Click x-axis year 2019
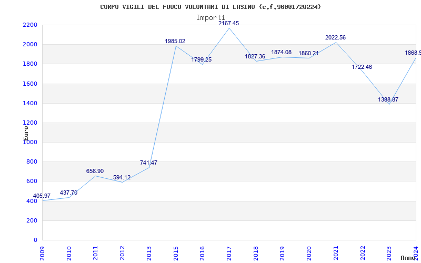 click(282, 254)
